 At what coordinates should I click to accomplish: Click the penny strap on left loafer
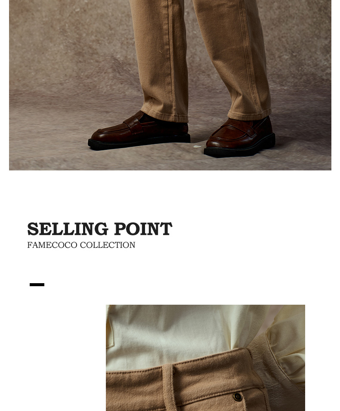click(x=133, y=125)
